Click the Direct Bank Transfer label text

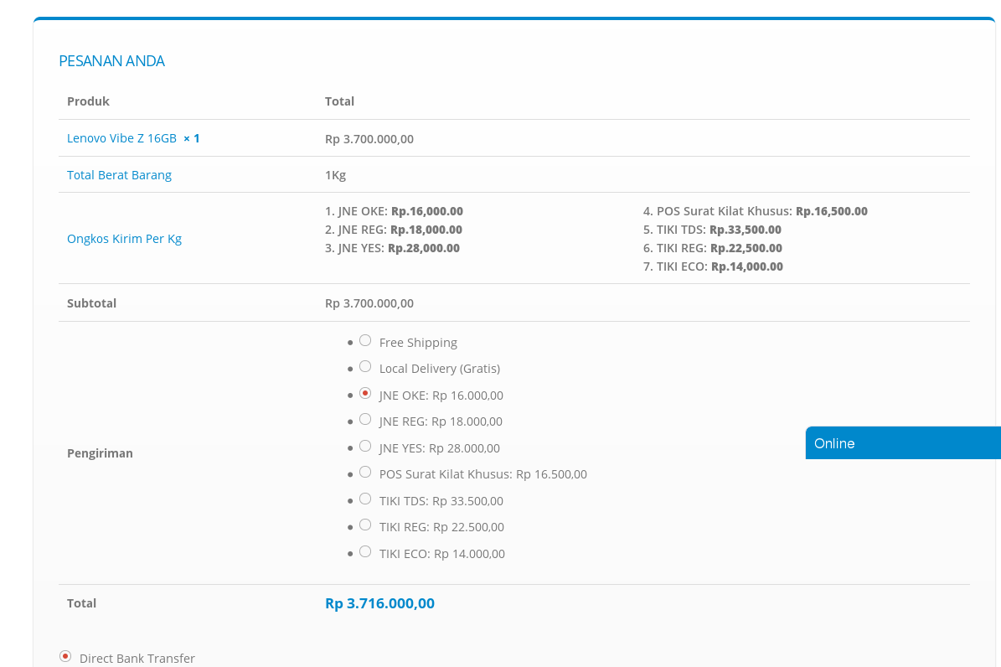pos(137,659)
